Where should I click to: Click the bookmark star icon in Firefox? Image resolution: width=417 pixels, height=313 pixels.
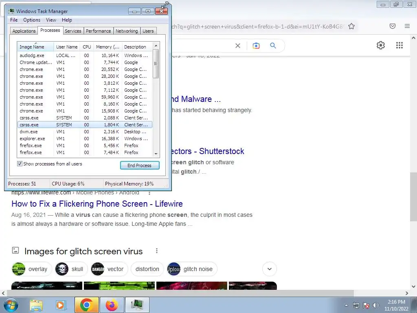351,26
